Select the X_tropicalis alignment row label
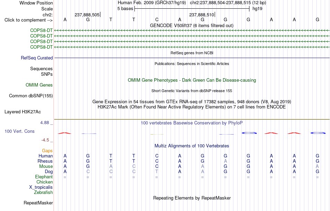 (41, 187)
